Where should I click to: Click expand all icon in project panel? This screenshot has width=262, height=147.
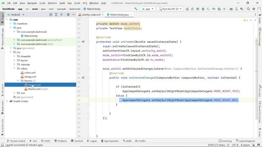[56, 15]
